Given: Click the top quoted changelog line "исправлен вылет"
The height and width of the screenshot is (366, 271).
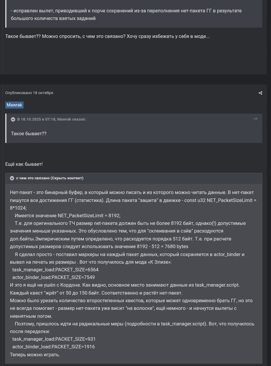Looking at the screenshot, I should tap(126, 11).
